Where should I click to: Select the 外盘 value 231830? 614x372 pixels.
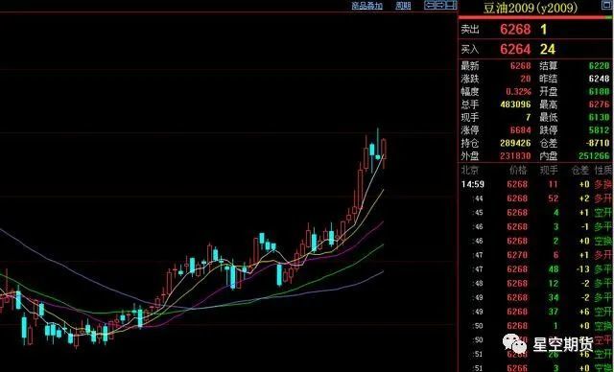[x=515, y=155]
